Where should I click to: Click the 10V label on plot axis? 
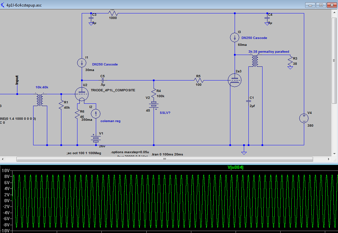pos(5,170)
